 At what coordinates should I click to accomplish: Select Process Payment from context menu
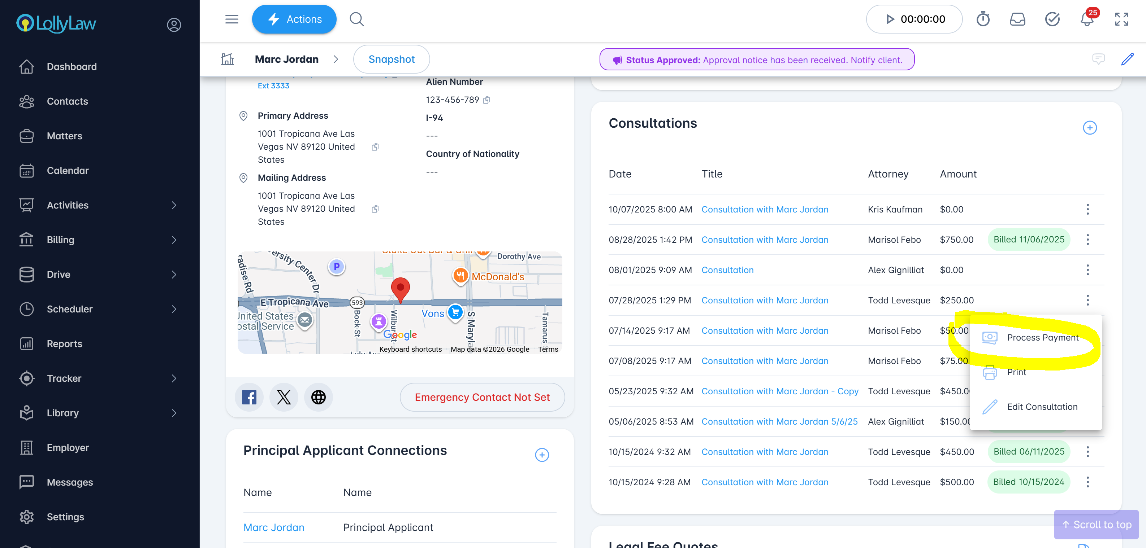1042,337
